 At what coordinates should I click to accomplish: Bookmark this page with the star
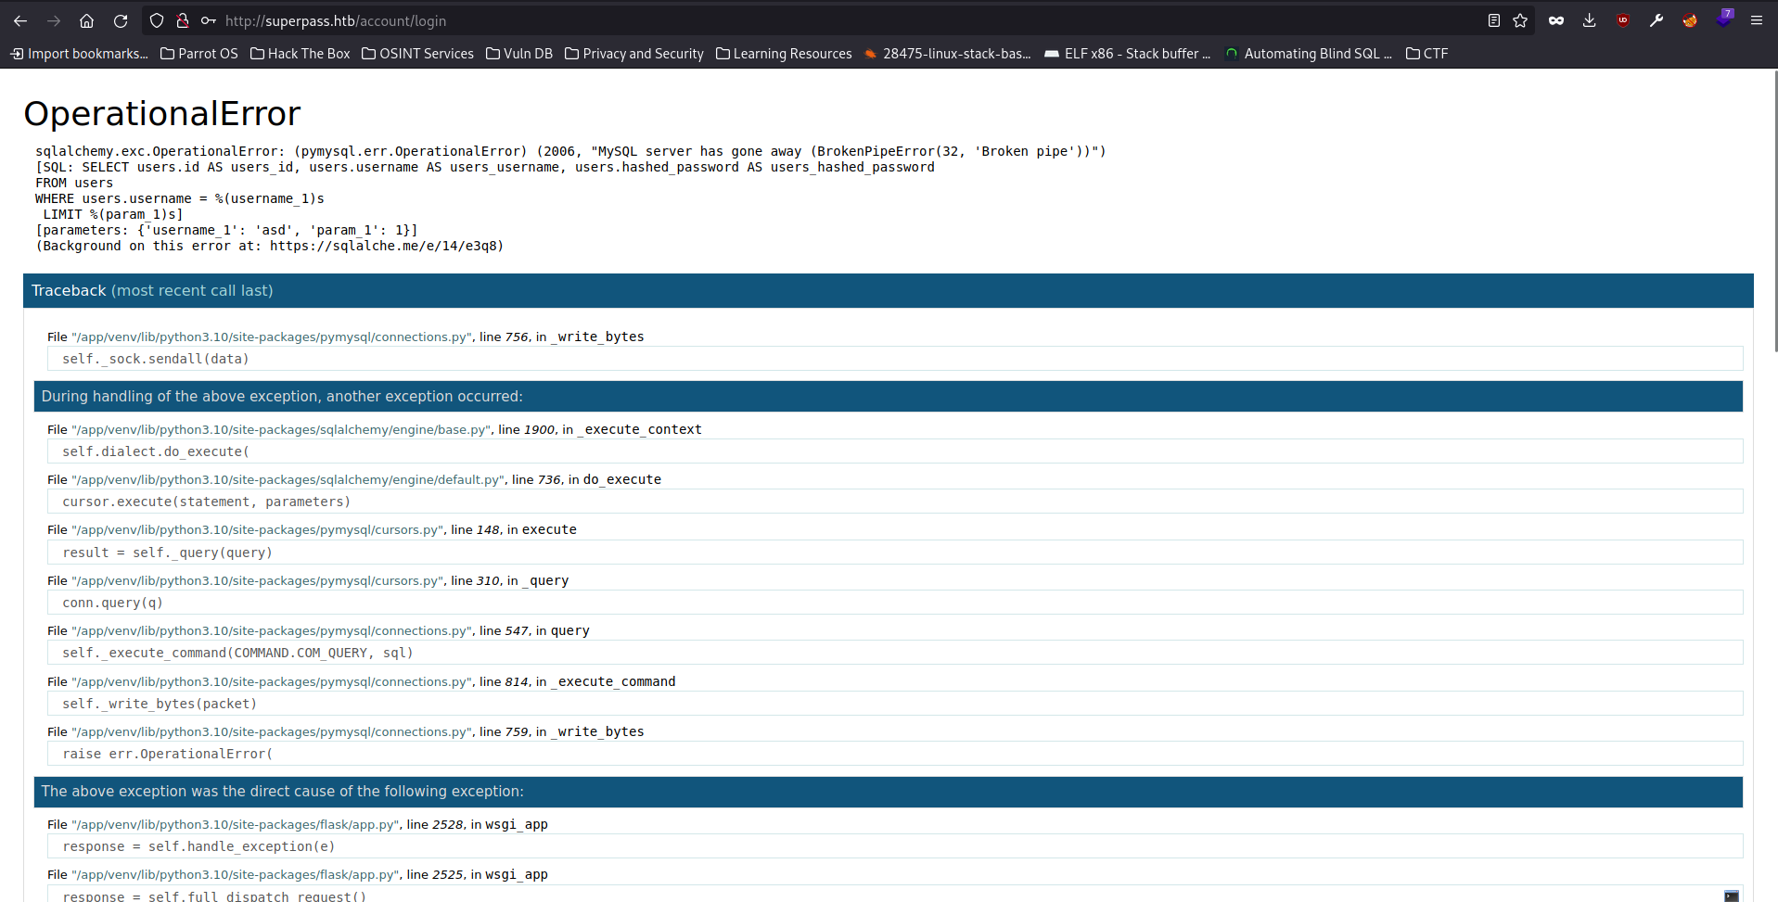point(1520,20)
